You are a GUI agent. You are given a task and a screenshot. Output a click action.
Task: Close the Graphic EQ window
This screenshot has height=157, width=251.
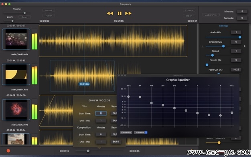coord(119,75)
